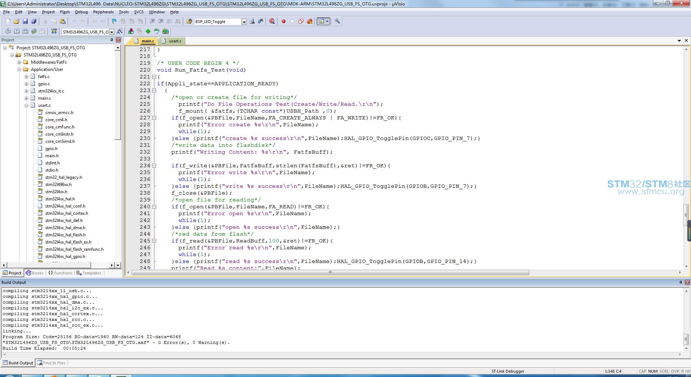The image size is (691, 377).
Task: Open the editor tab list dropdown arrow
Action: [x=679, y=41]
